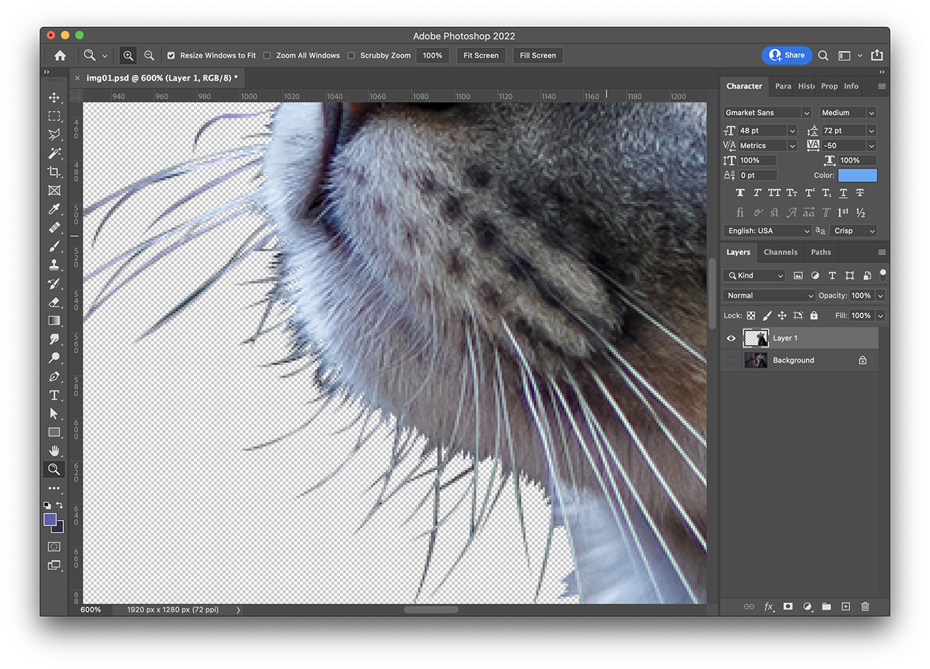Enable the Zoom All Windows checkbox
This screenshot has height=669, width=930.
267,55
